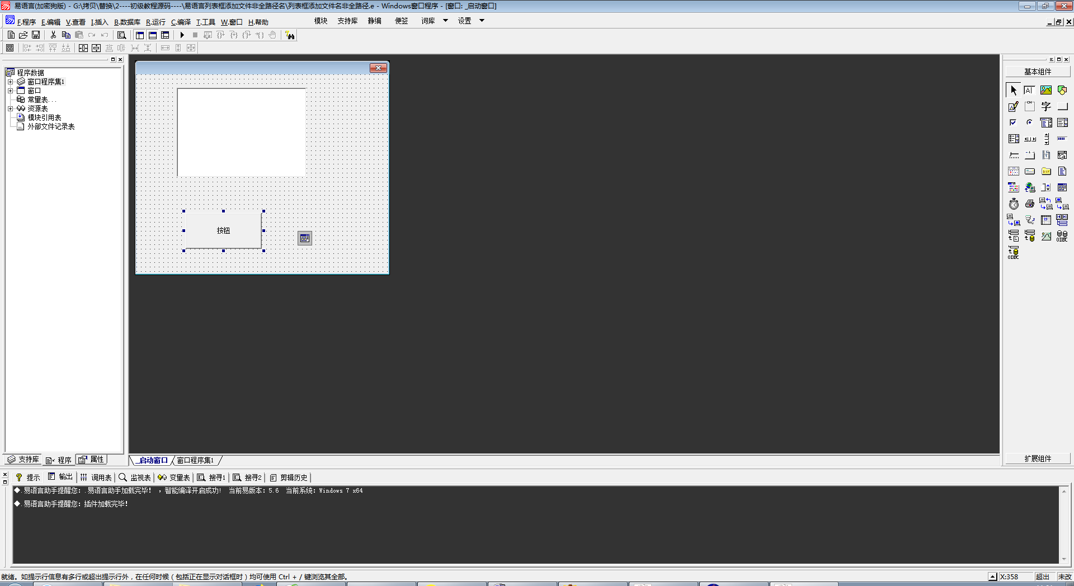Click the Run (play) toolbar icon

coord(182,35)
